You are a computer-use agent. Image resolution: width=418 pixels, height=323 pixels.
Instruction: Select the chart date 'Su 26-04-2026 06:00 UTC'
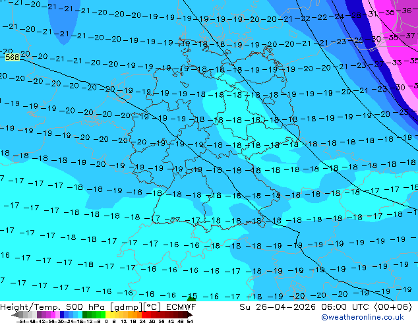click(x=305, y=307)
